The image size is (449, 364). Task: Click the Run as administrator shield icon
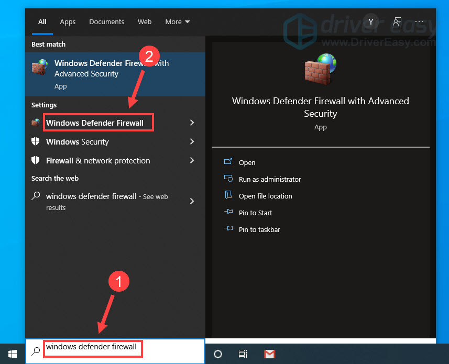228,178
